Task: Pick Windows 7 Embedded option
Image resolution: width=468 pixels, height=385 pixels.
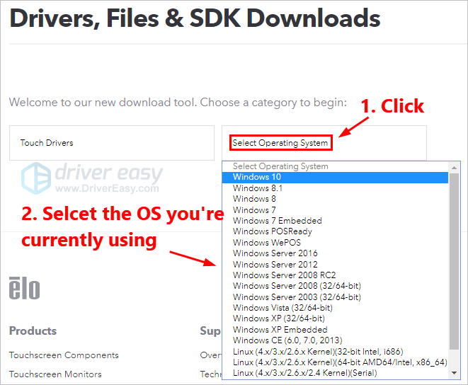Action: click(x=277, y=221)
